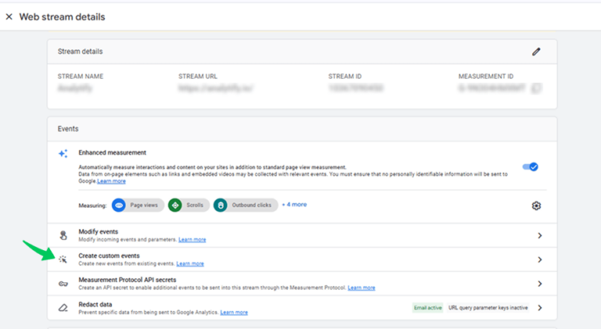Click the Redact data eraser icon
This screenshot has width=601, height=329.
click(x=63, y=308)
